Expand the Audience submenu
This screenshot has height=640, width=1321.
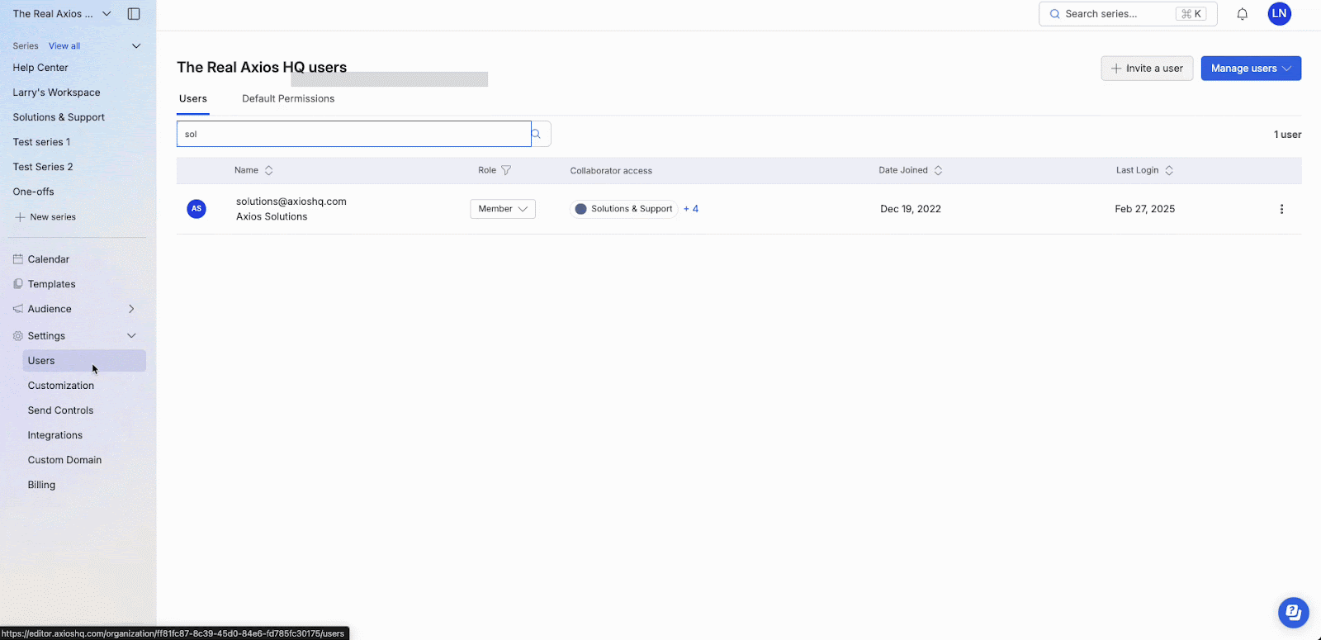point(131,309)
